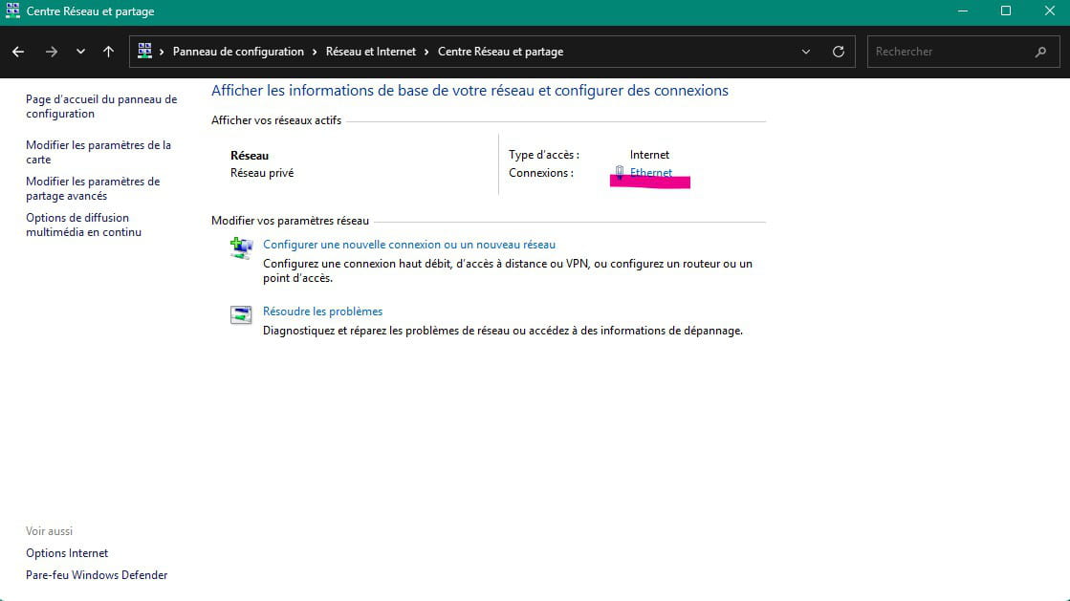The width and height of the screenshot is (1070, 601).
Task: Open Modifier les paramètres de partage avancés
Action: point(92,188)
